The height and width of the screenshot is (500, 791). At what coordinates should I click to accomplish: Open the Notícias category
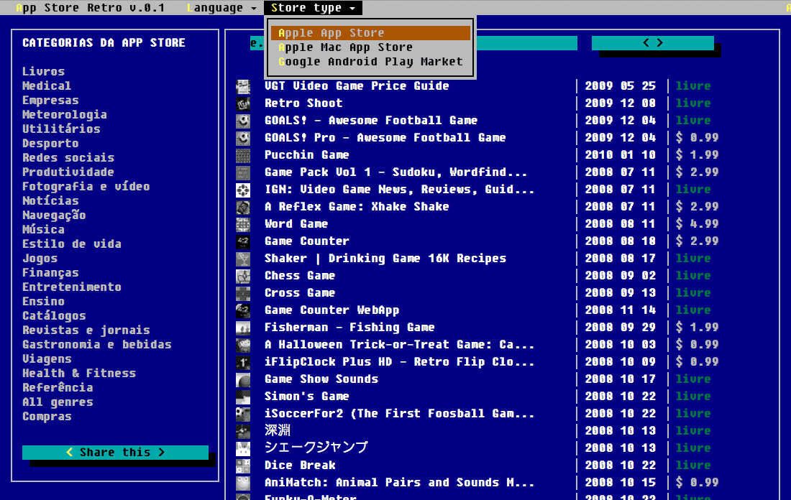pos(50,201)
